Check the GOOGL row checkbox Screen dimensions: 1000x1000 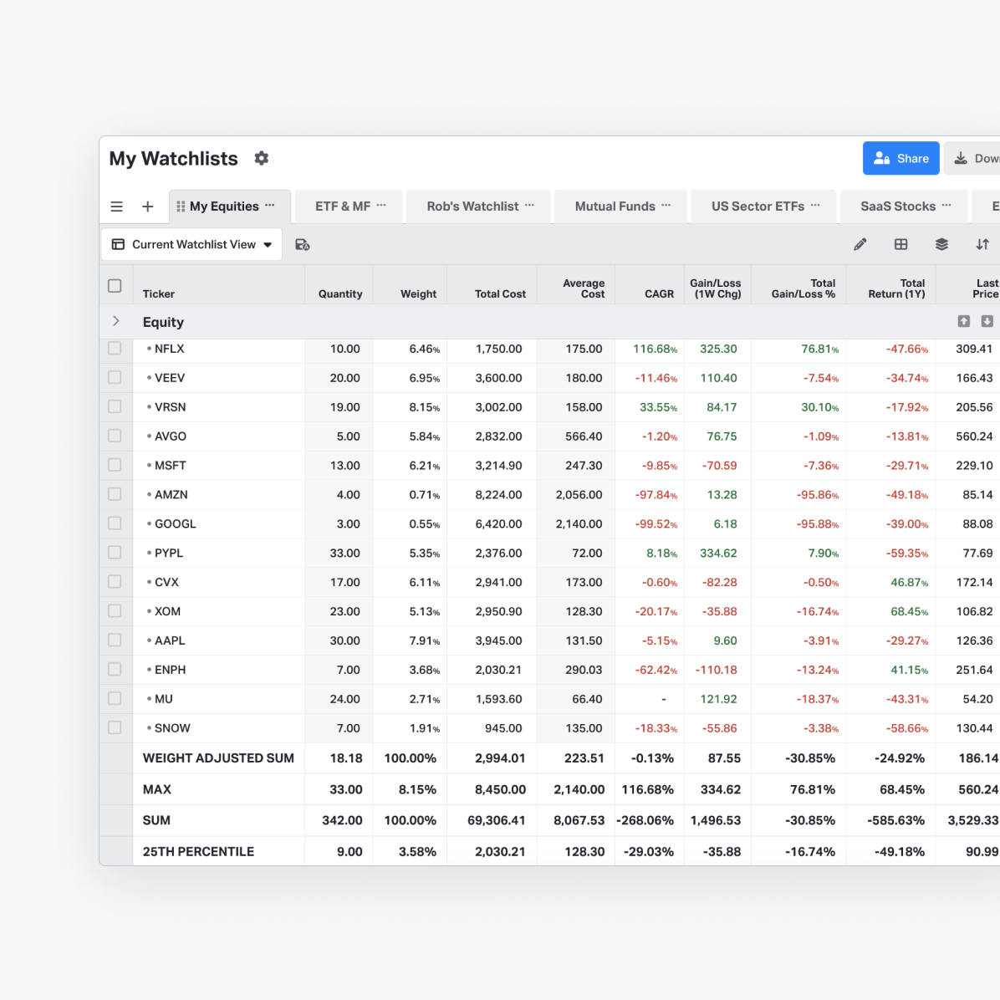(x=115, y=523)
